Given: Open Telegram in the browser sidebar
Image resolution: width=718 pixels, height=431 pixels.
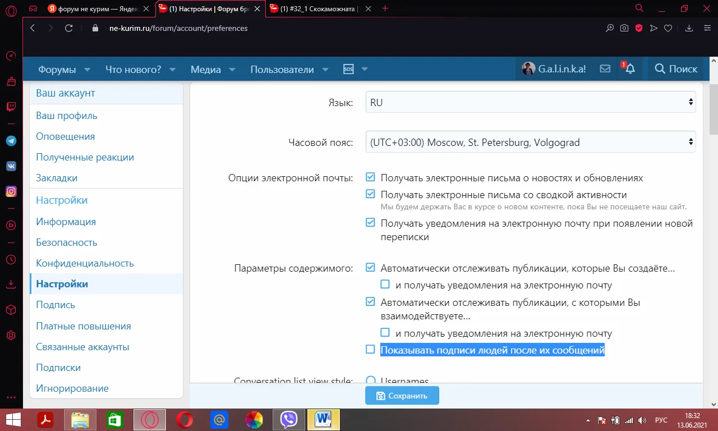Looking at the screenshot, I should coord(11,141).
